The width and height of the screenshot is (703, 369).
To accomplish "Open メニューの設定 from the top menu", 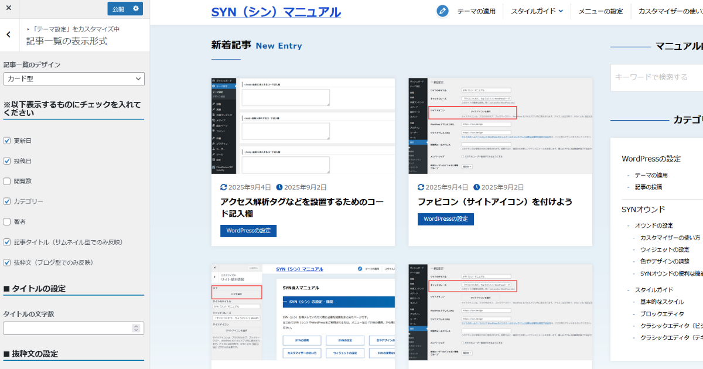I will [x=600, y=11].
